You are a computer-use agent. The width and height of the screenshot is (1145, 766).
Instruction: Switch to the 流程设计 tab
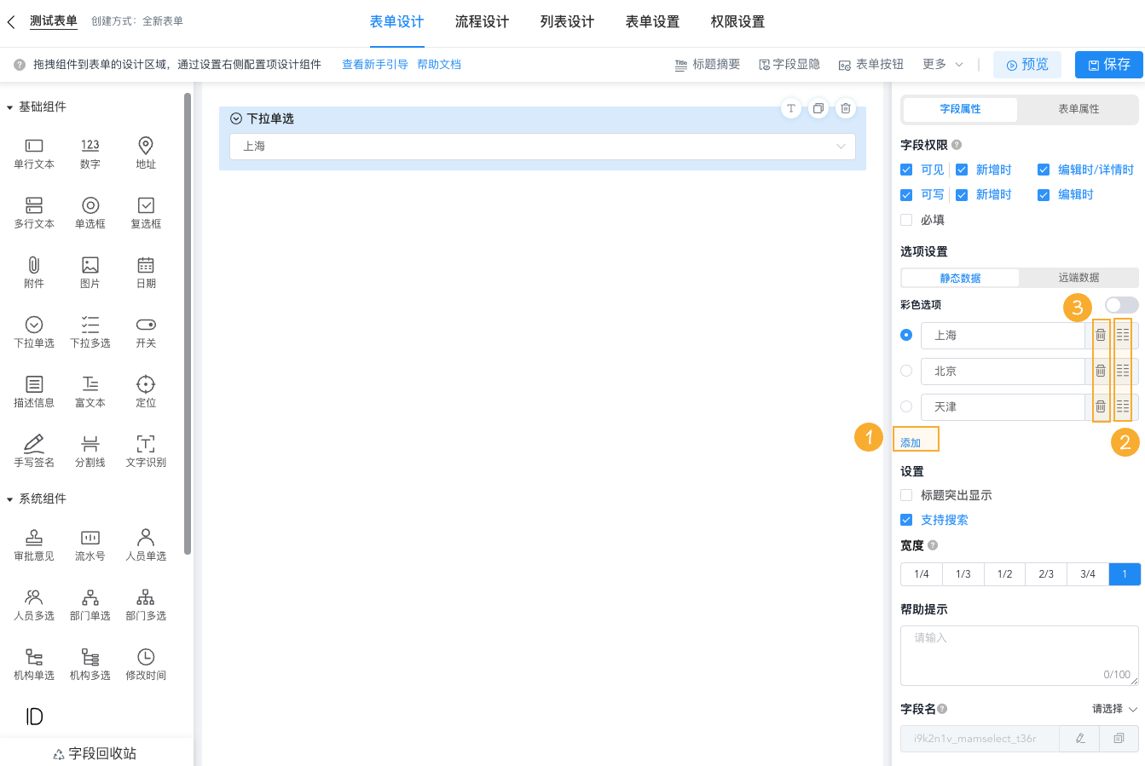(482, 21)
